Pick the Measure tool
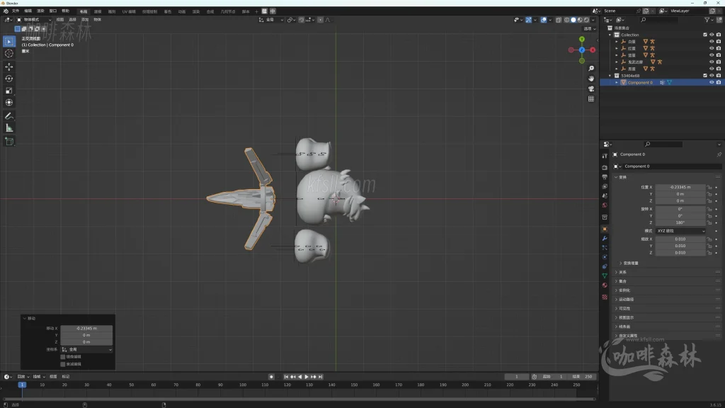The height and width of the screenshot is (408, 725). click(9, 128)
